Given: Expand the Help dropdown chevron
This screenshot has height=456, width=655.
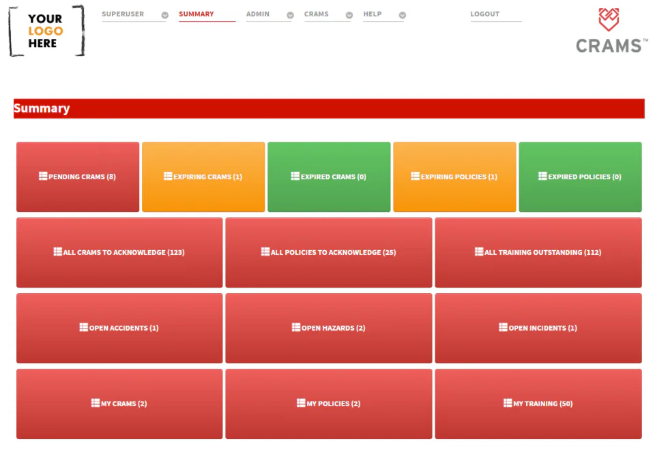Looking at the screenshot, I should [403, 15].
